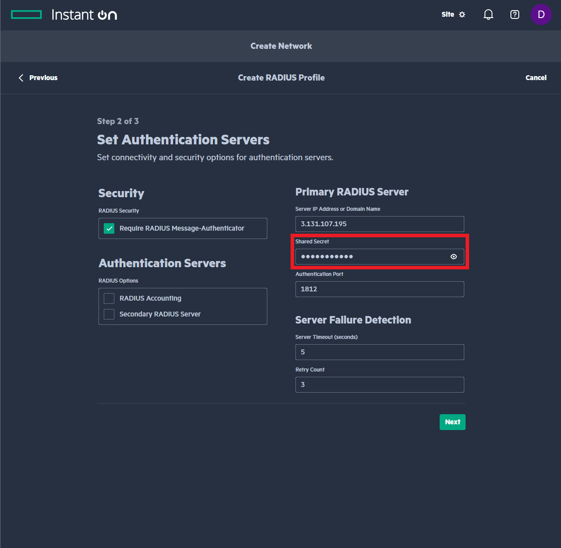561x548 pixels.
Task: Click the Step 2 of 3 label
Action: (x=118, y=121)
